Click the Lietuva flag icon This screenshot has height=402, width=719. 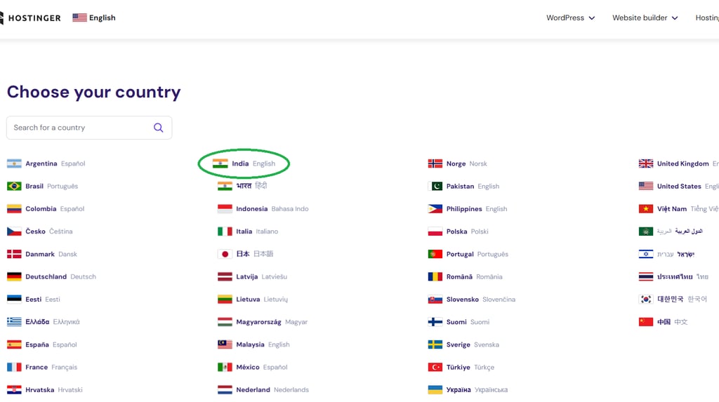point(225,300)
